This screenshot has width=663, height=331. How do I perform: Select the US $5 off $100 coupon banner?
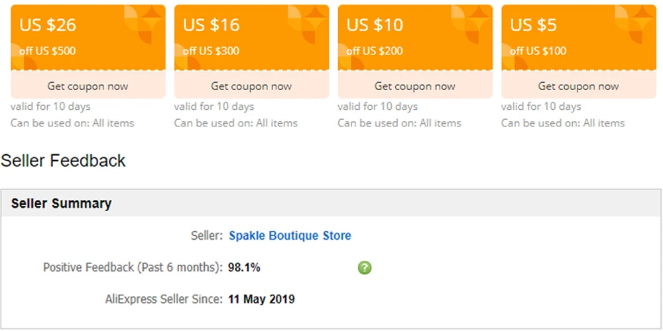pos(578,37)
